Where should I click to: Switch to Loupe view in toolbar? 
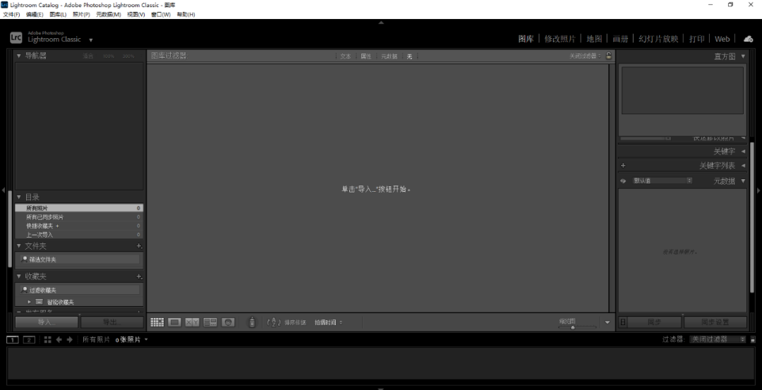(x=174, y=322)
